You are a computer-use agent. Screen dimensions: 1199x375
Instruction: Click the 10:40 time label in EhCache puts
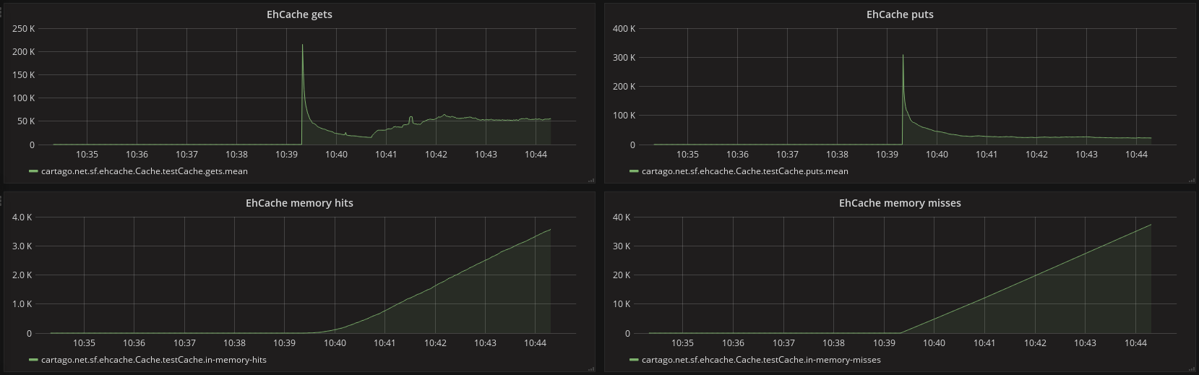[x=937, y=154]
